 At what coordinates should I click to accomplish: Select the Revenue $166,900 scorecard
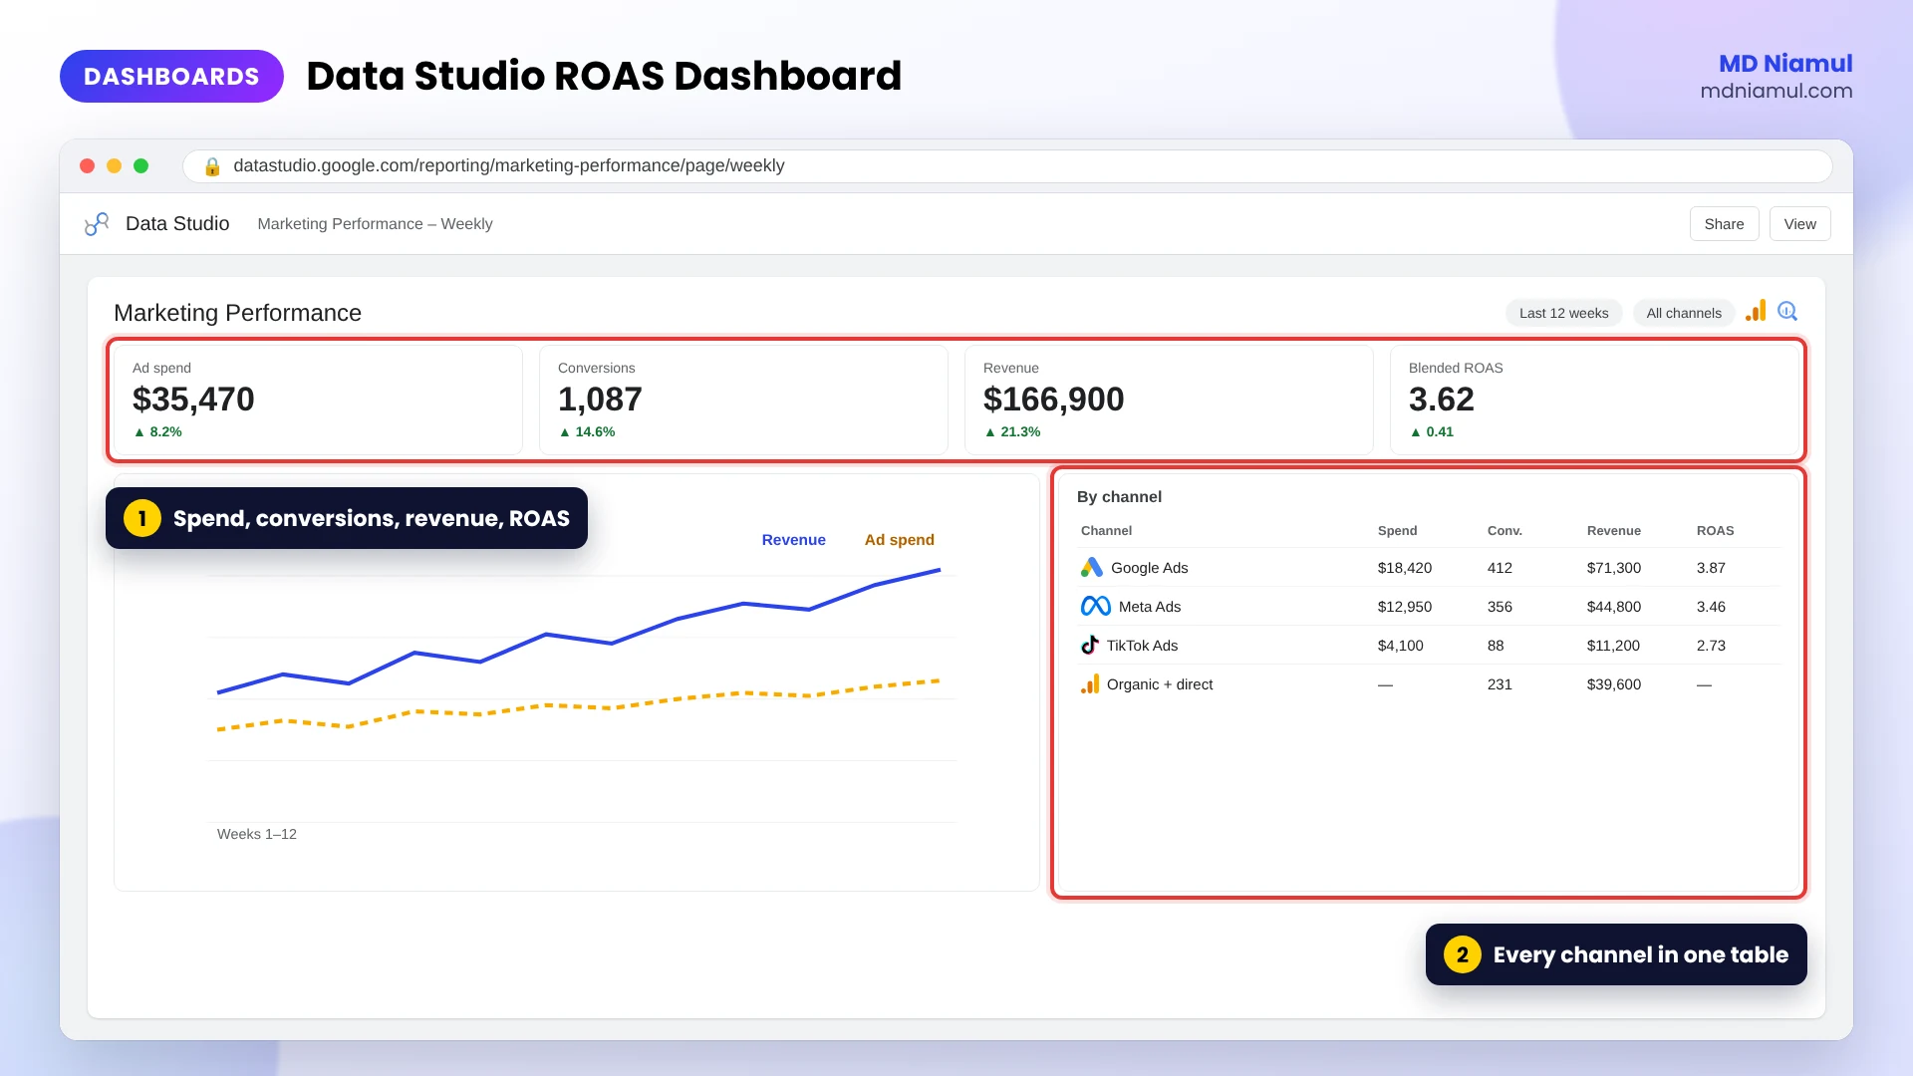point(1169,401)
